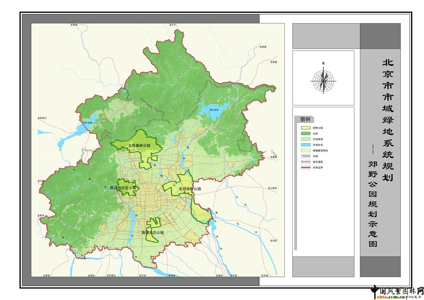
Task: Click the 东郊游憩公园 park label
Action: coord(190,189)
